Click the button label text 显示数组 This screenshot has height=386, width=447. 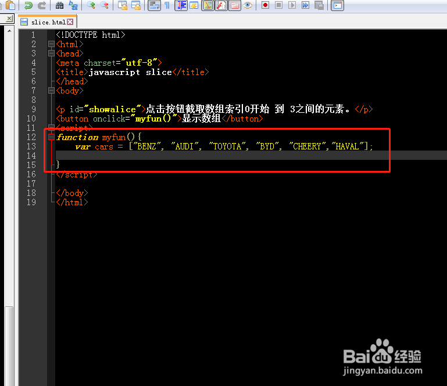[x=202, y=119]
